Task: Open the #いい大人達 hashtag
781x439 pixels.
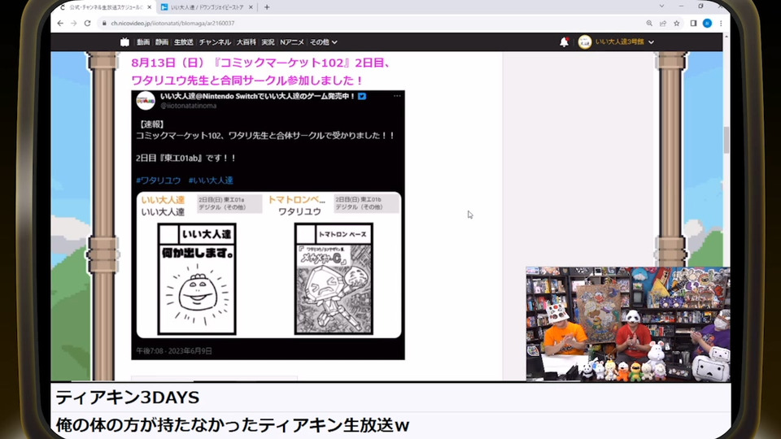Action: (211, 180)
